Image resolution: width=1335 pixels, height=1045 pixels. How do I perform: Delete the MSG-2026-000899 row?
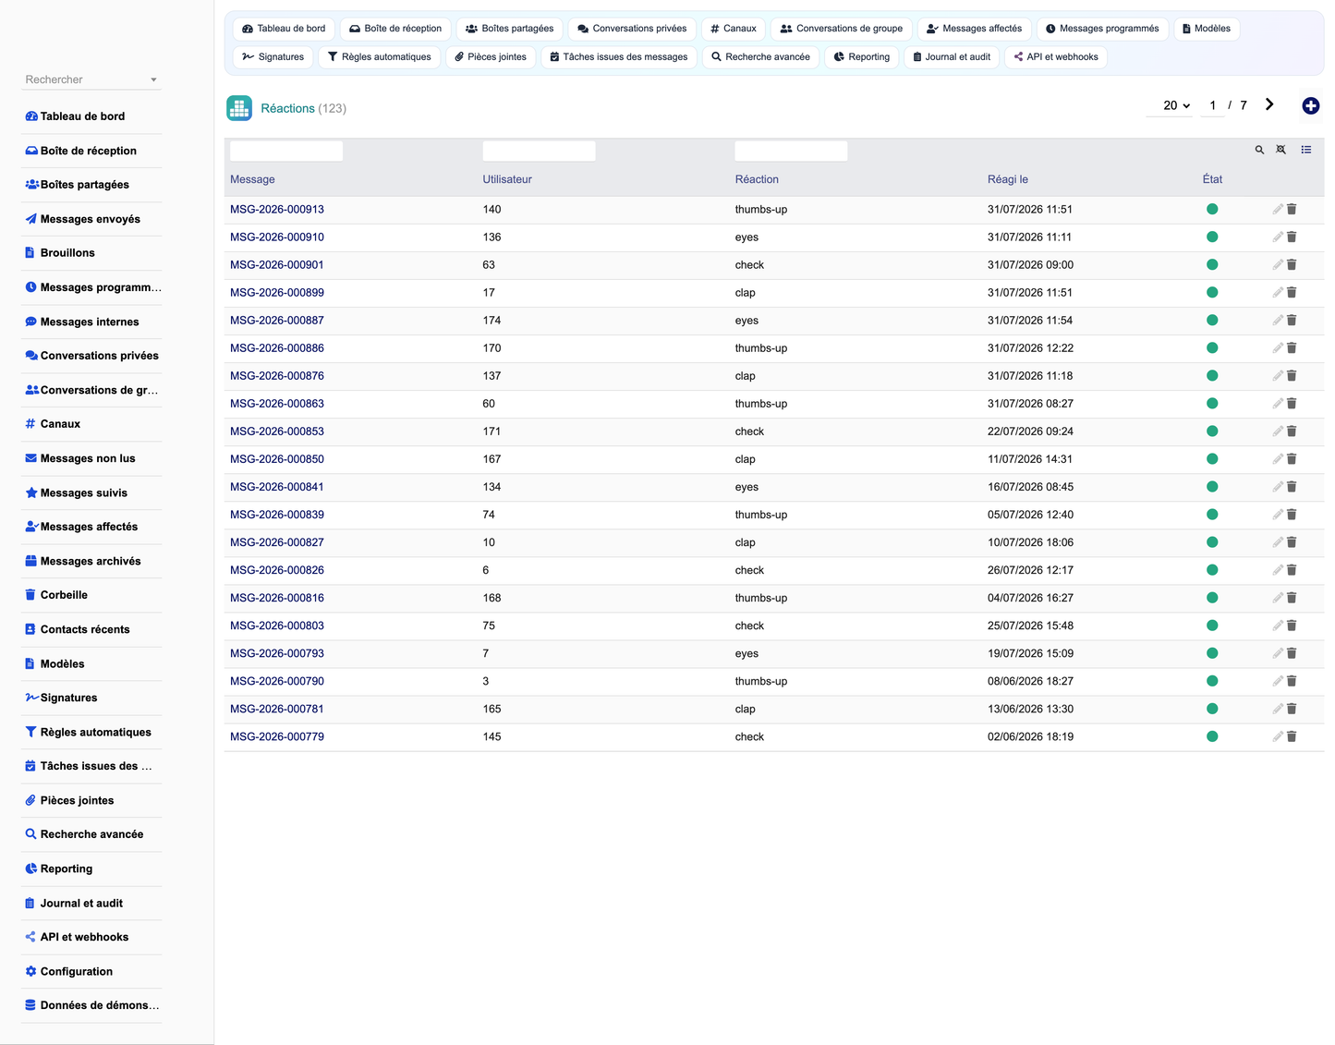click(1292, 293)
